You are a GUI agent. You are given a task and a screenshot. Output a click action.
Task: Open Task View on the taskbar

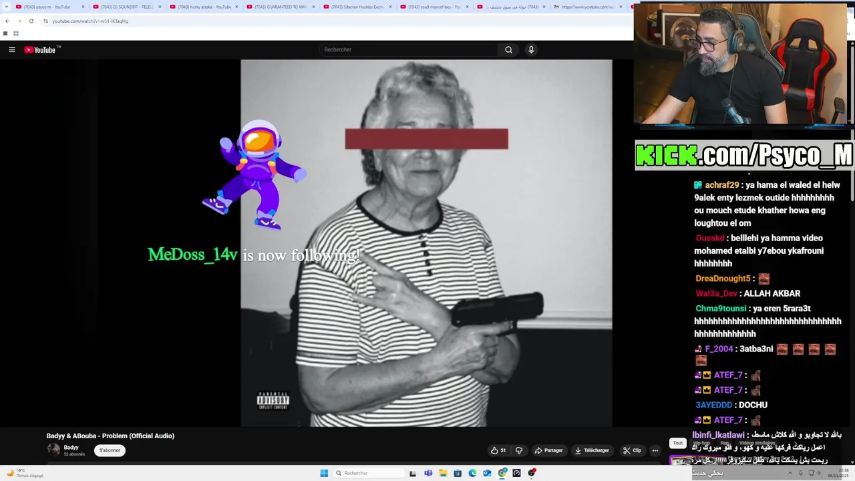[x=413, y=473]
